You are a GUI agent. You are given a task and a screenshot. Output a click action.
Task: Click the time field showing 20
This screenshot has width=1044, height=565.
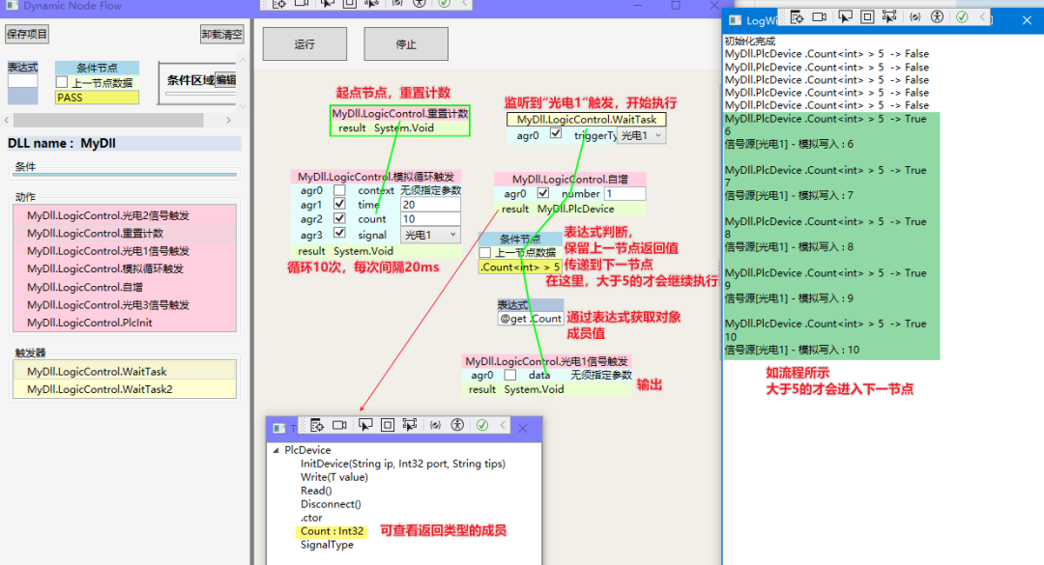tap(430, 205)
